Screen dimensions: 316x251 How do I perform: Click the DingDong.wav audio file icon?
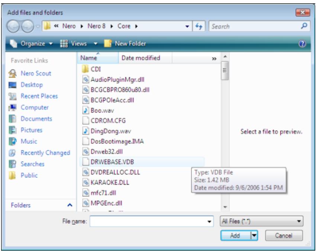coord(86,131)
